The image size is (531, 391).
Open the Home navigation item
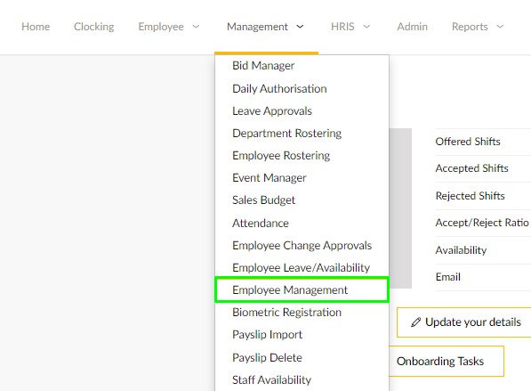36,27
